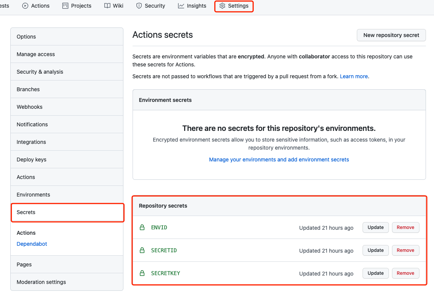Click the Insights graph icon
Screen dimensions: 434x295
(181, 6)
